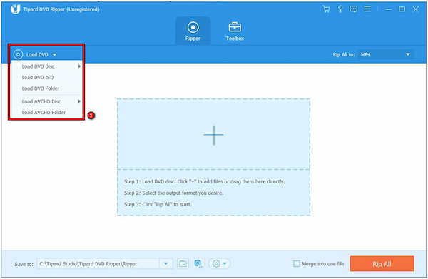Open the settings gear icon
The width and height of the screenshot is (428, 279).
coord(216,264)
